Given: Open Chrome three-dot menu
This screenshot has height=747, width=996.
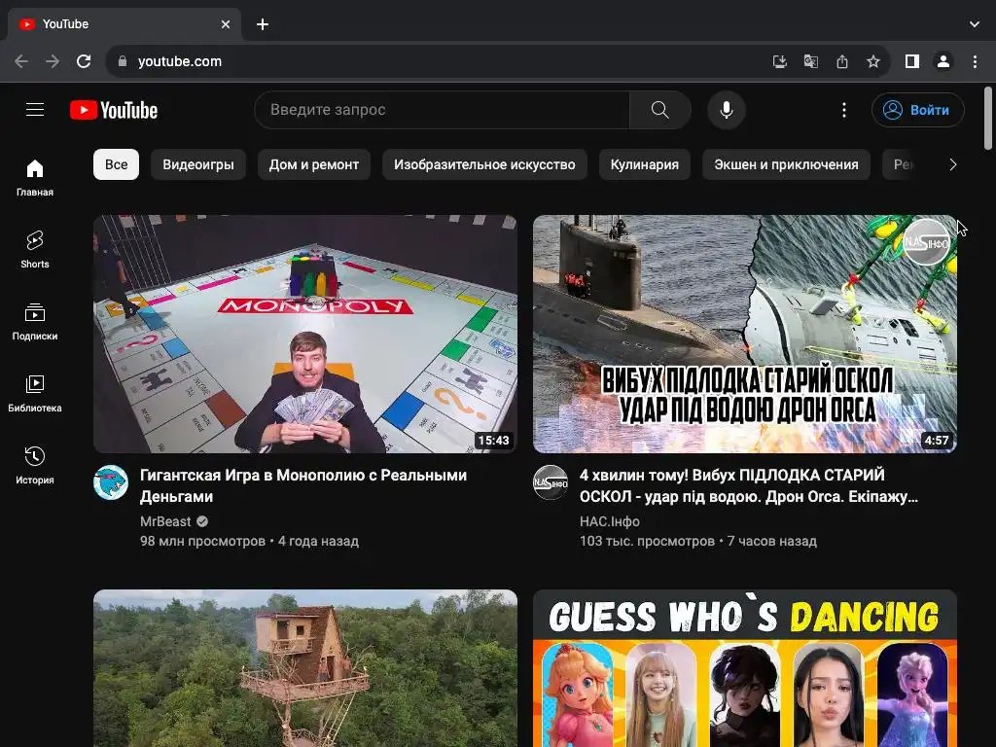Looking at the screenshot, I should [x=975, y=61].
